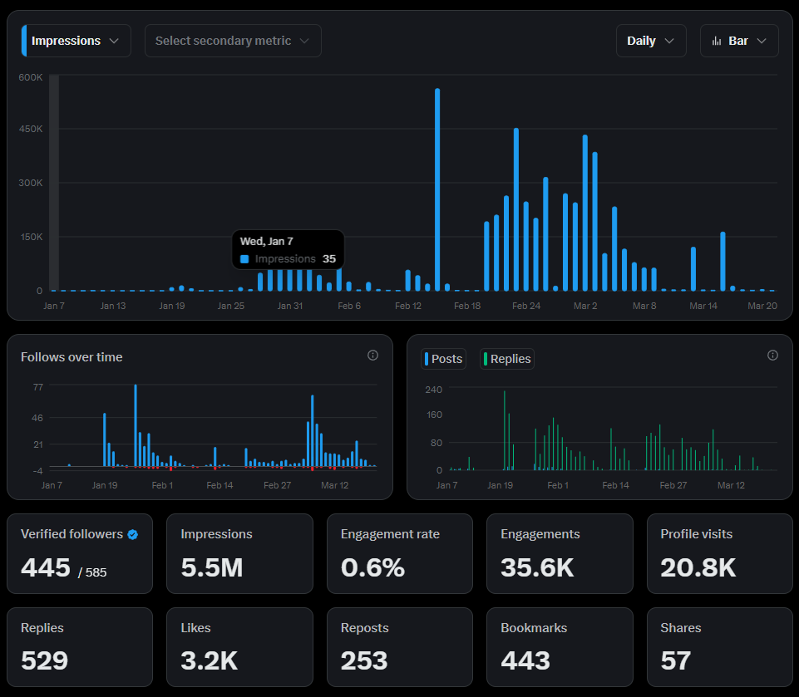Click the '450K' axis label
This screenshot has width=799, height=697.
pyautogui.click(x=31, y=129)
